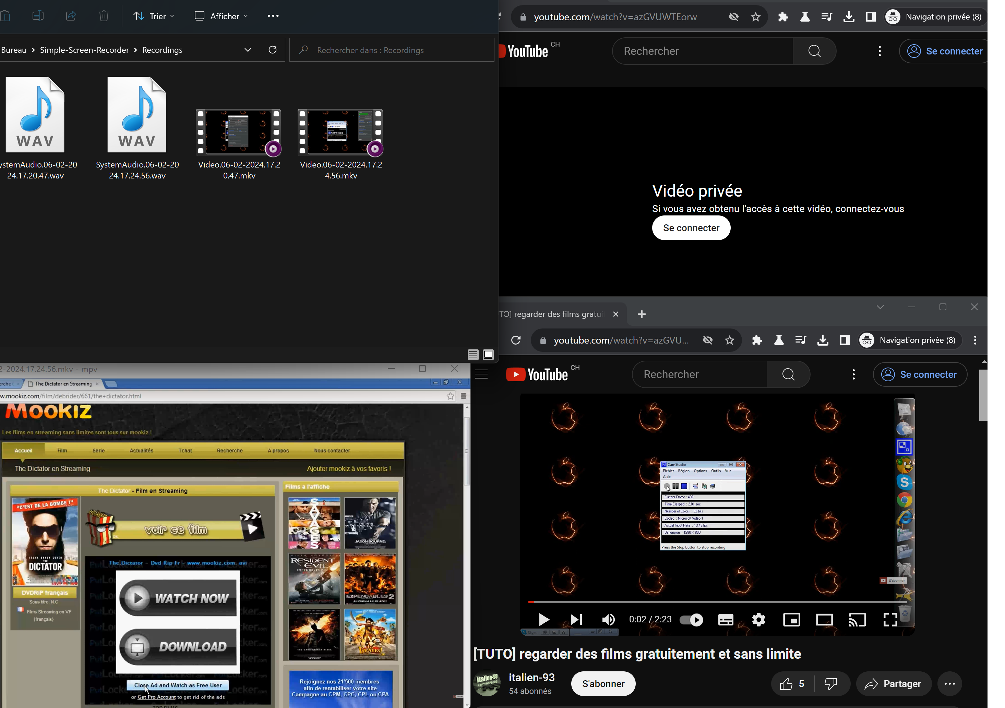Open media controls icon in Vidéo privée window
Image resolution: width=1005 pixels, height=708 pixels.
point(826,17)
